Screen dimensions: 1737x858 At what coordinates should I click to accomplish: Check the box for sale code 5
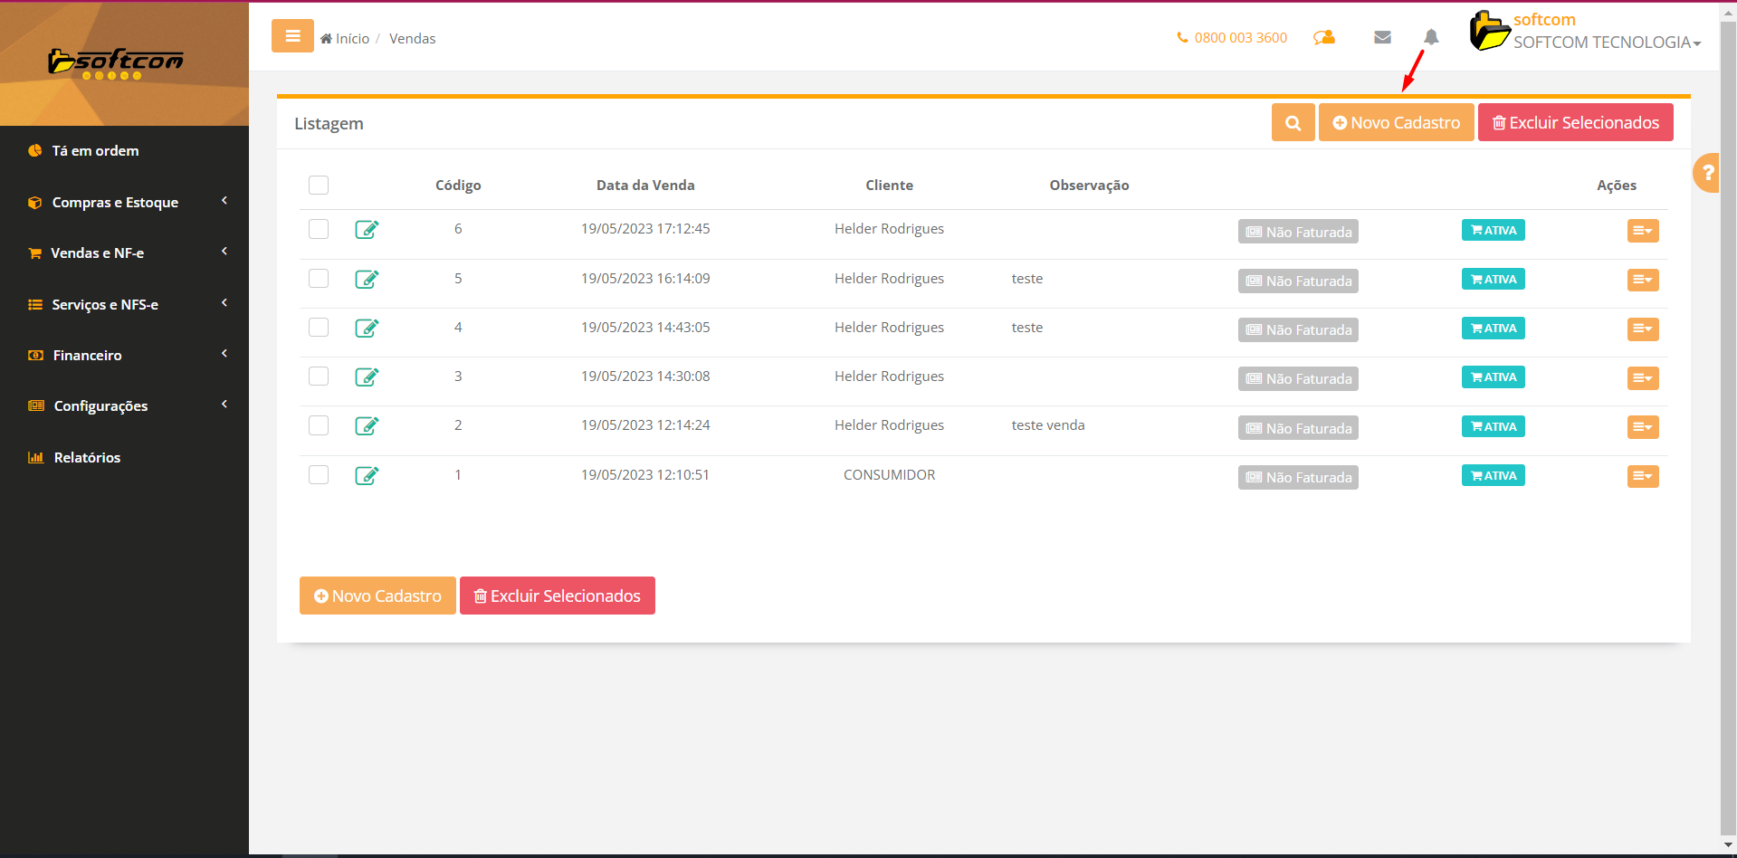(319, 279)
